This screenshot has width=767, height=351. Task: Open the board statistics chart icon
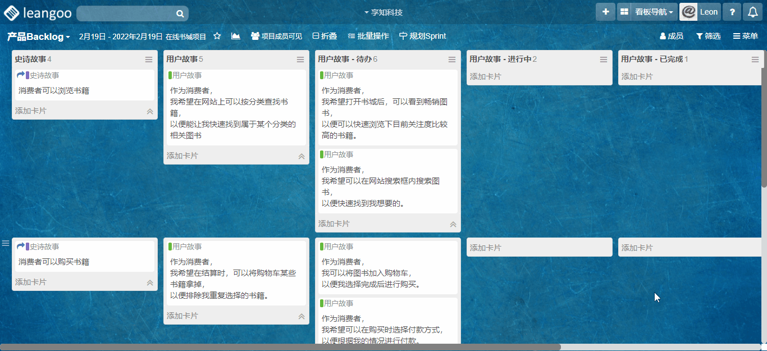[x=235, y=36]
